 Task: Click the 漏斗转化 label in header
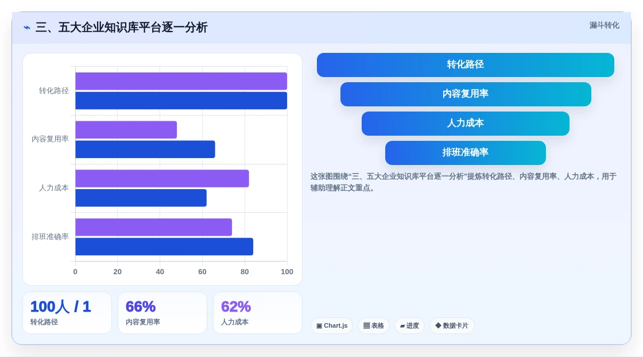pyautogui.click(x=604, y=25)
